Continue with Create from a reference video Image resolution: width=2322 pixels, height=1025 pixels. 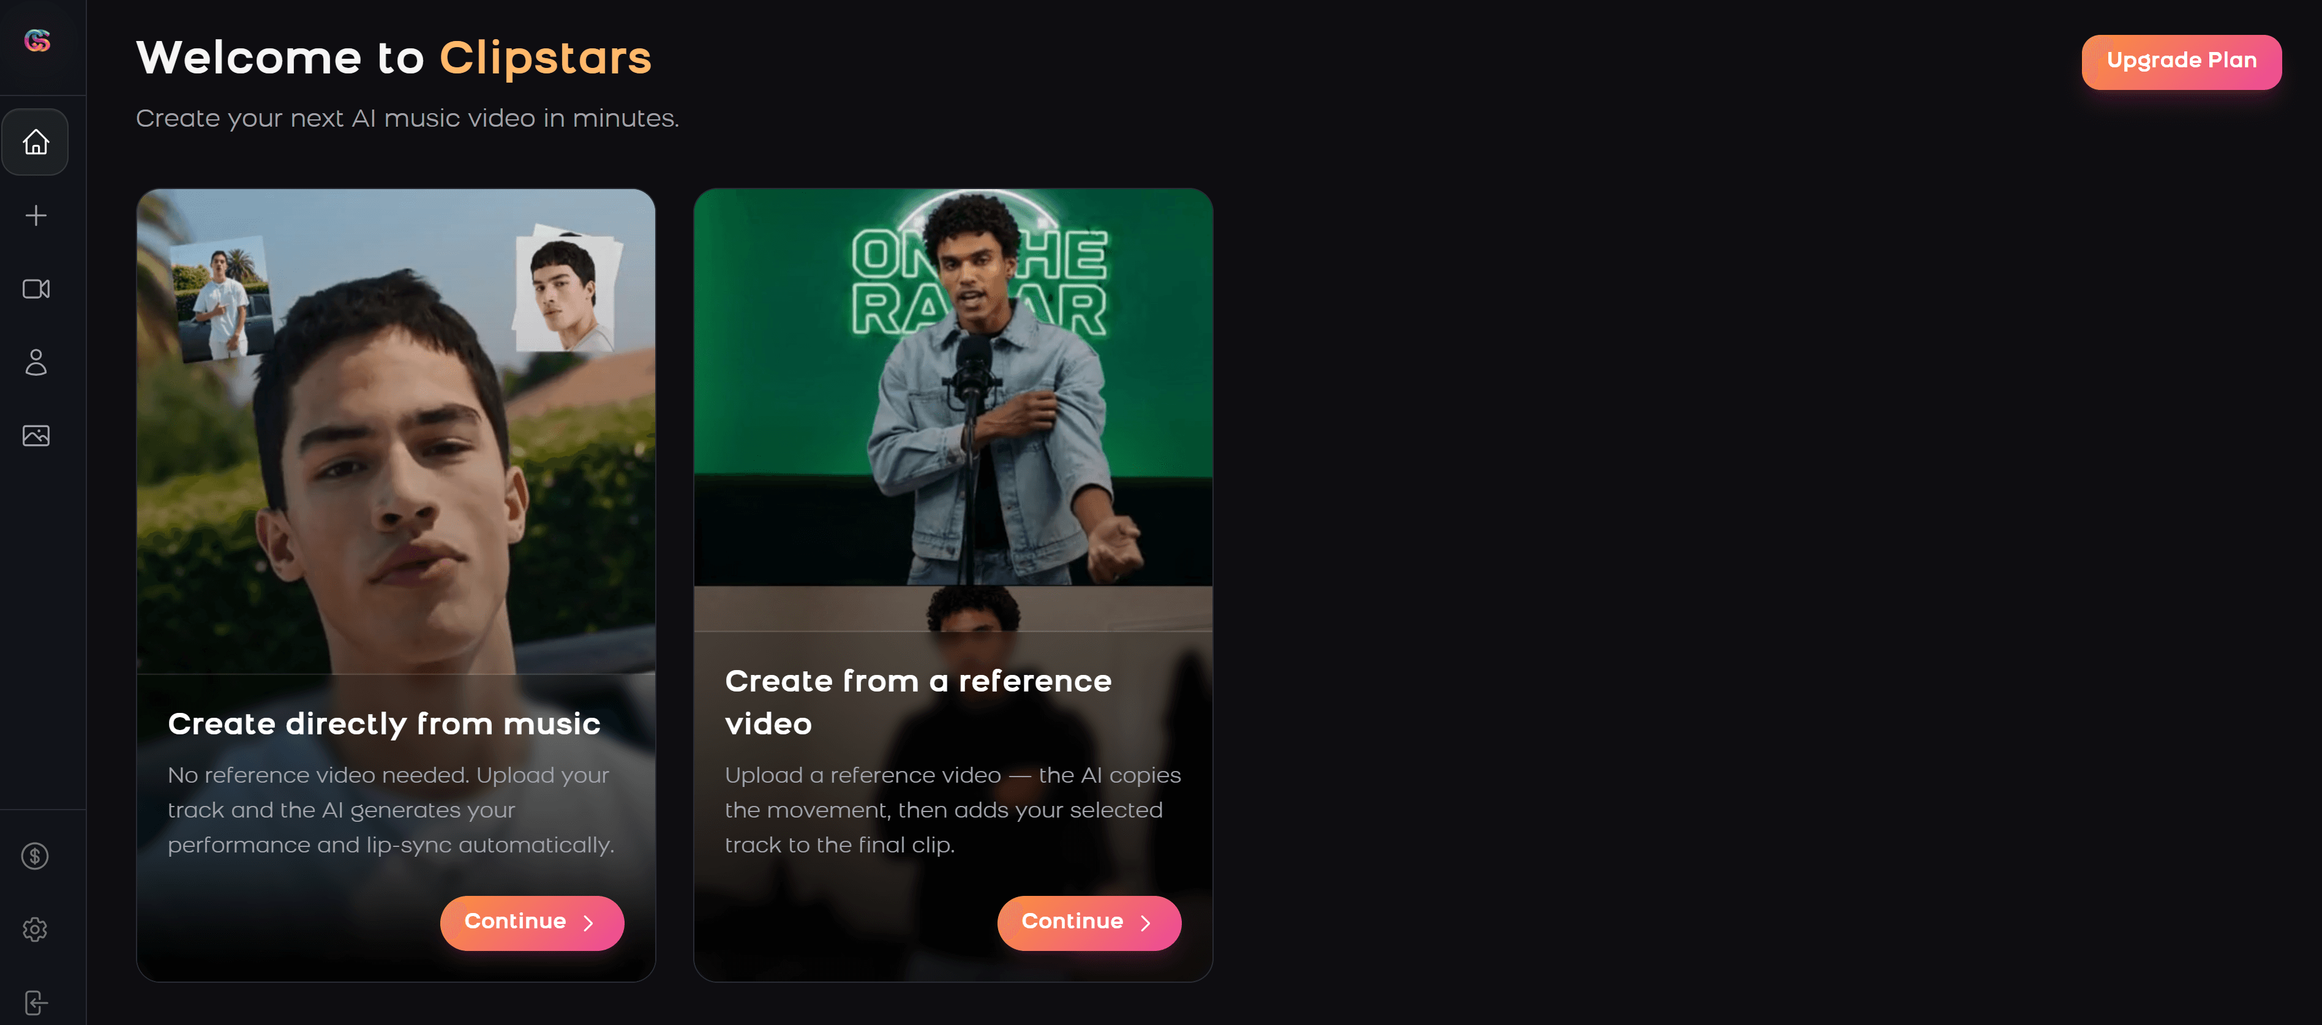coord(1089,922)
